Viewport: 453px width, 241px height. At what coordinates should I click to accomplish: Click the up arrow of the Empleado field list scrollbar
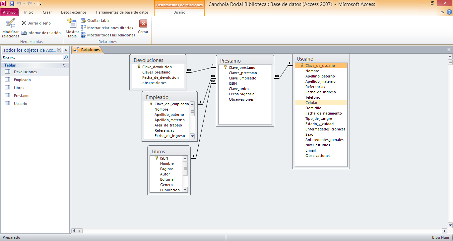192,104
